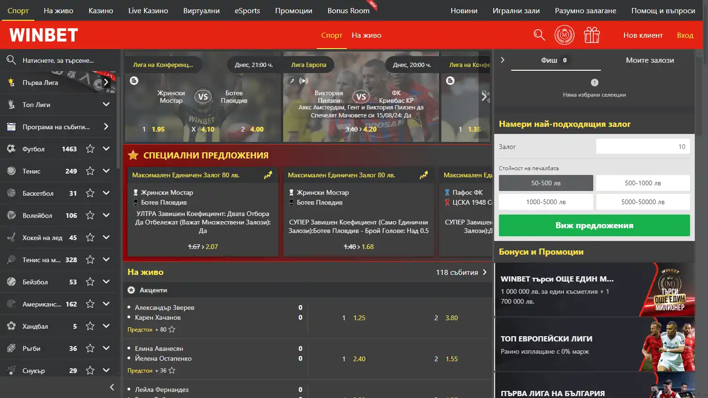Favorite Хандбал with the star
Viewport: 708px width, 398px height.
click(x=90, y=326)
